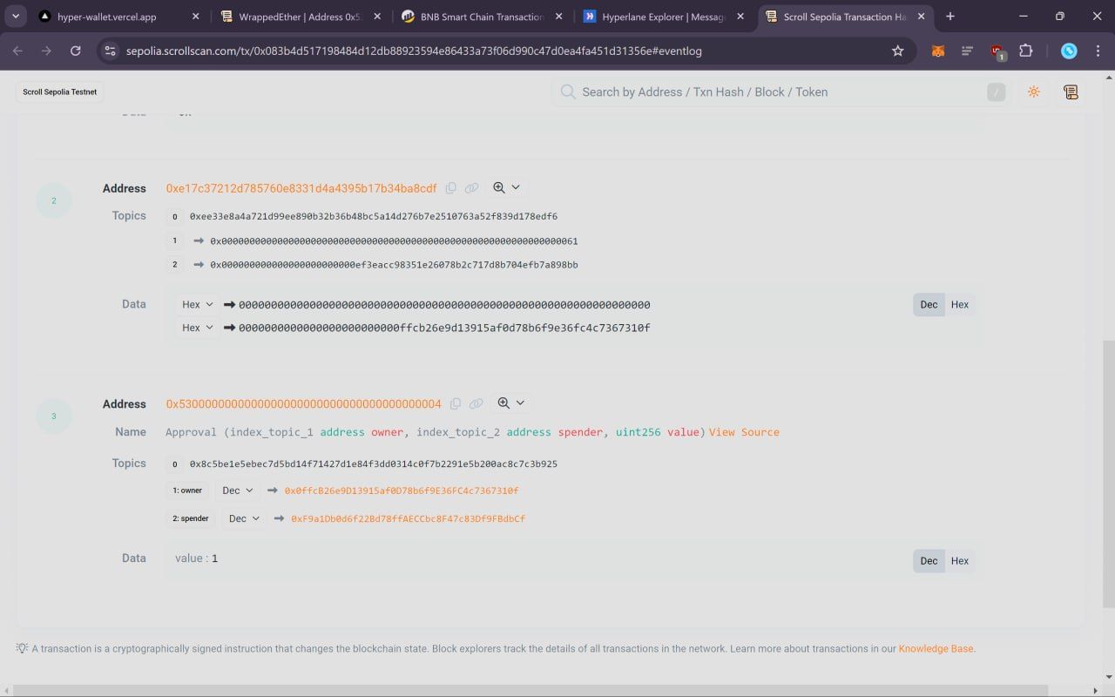Click topic 2 value ending in 7a898bb
Viewport: 1115px width, 697px height.
(x=394, y=265)
